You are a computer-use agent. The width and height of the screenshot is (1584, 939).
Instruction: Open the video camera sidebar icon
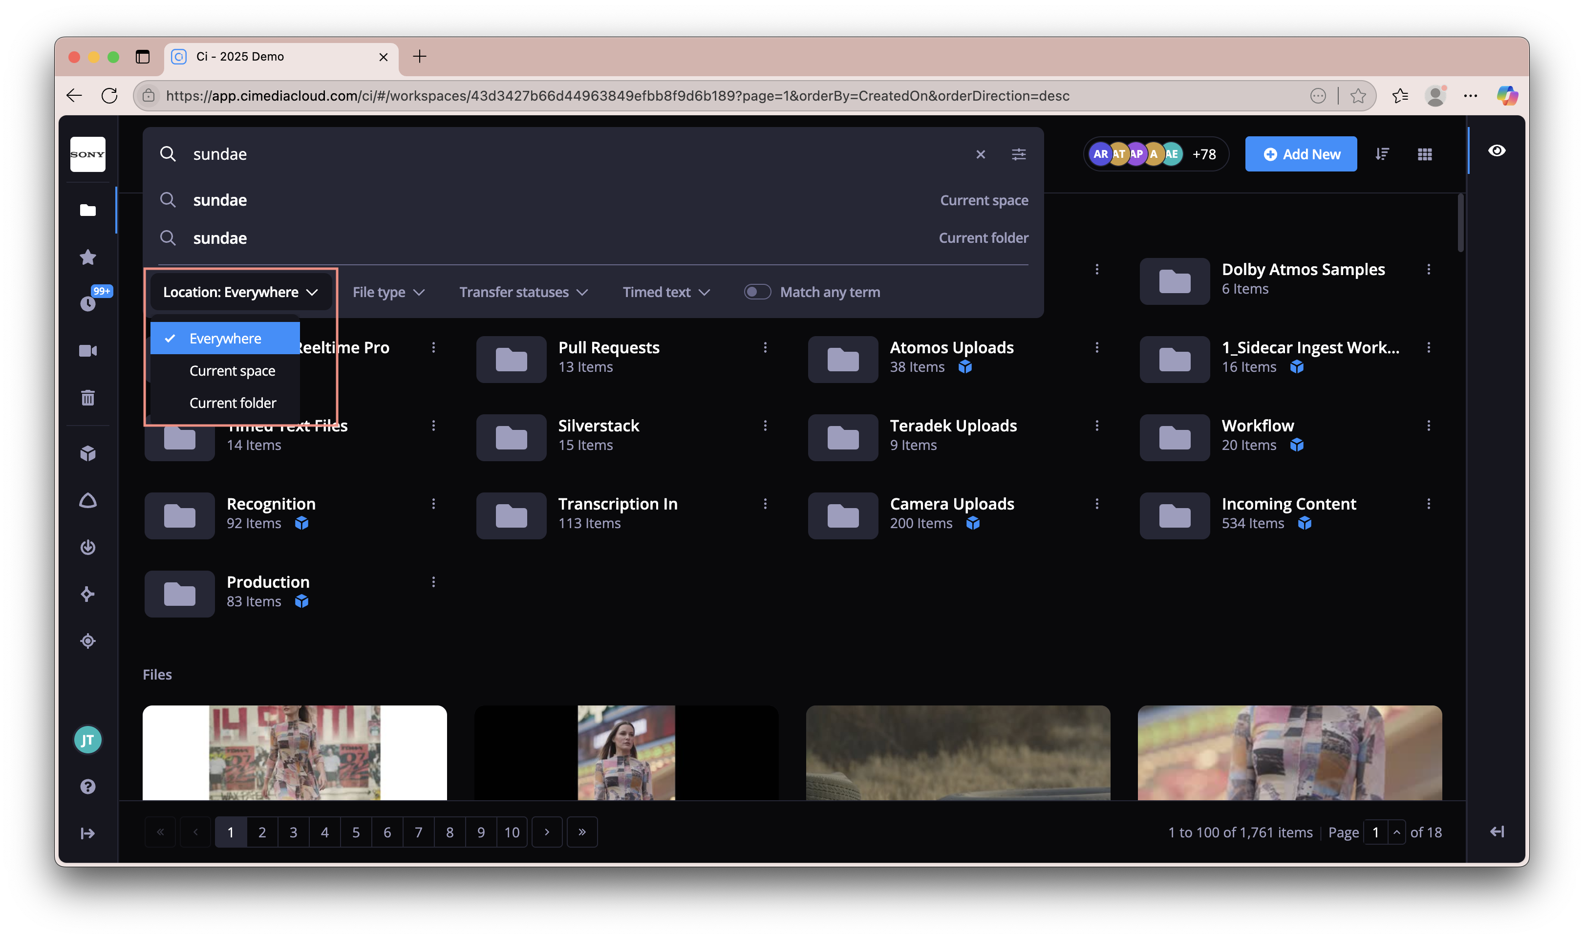pyautogui.click(x=88, y=351)
